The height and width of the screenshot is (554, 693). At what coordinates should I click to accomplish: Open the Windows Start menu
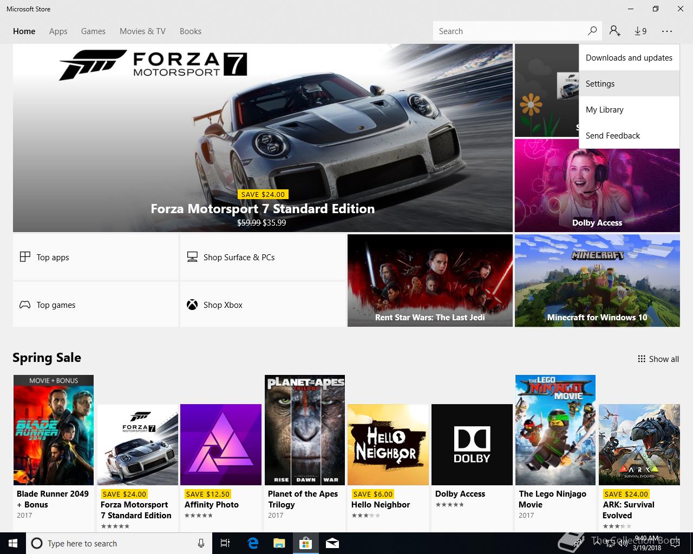coord(13,543)
